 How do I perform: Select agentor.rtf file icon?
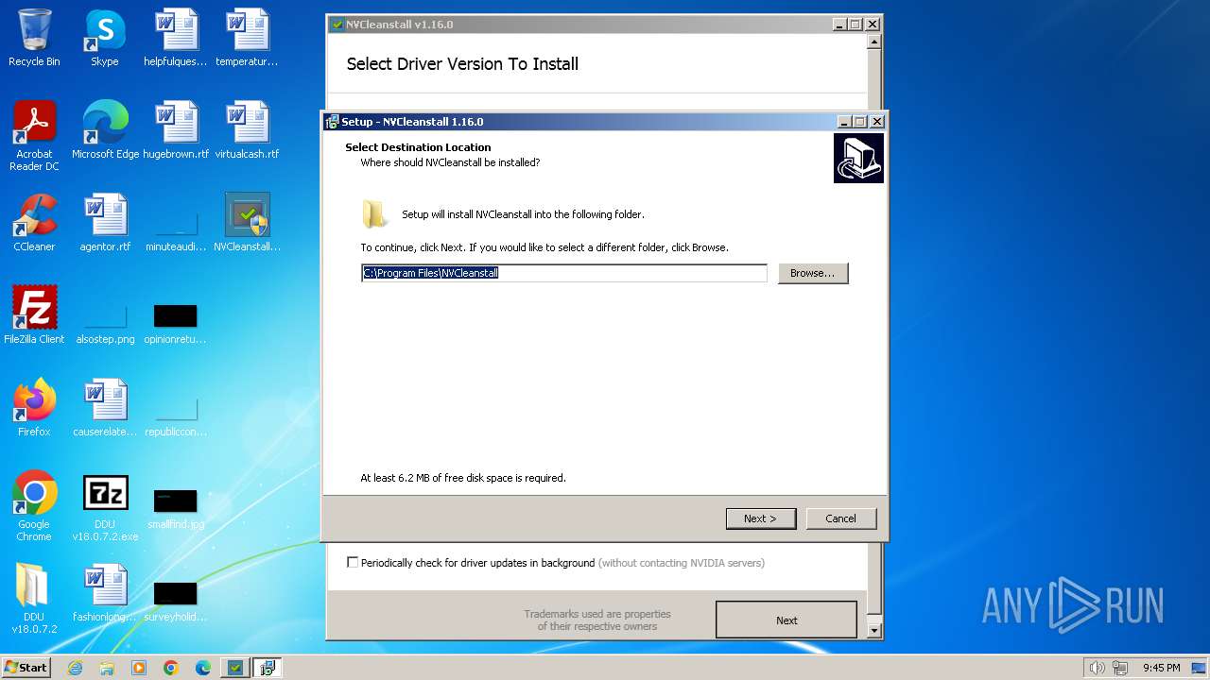(105, 223)
